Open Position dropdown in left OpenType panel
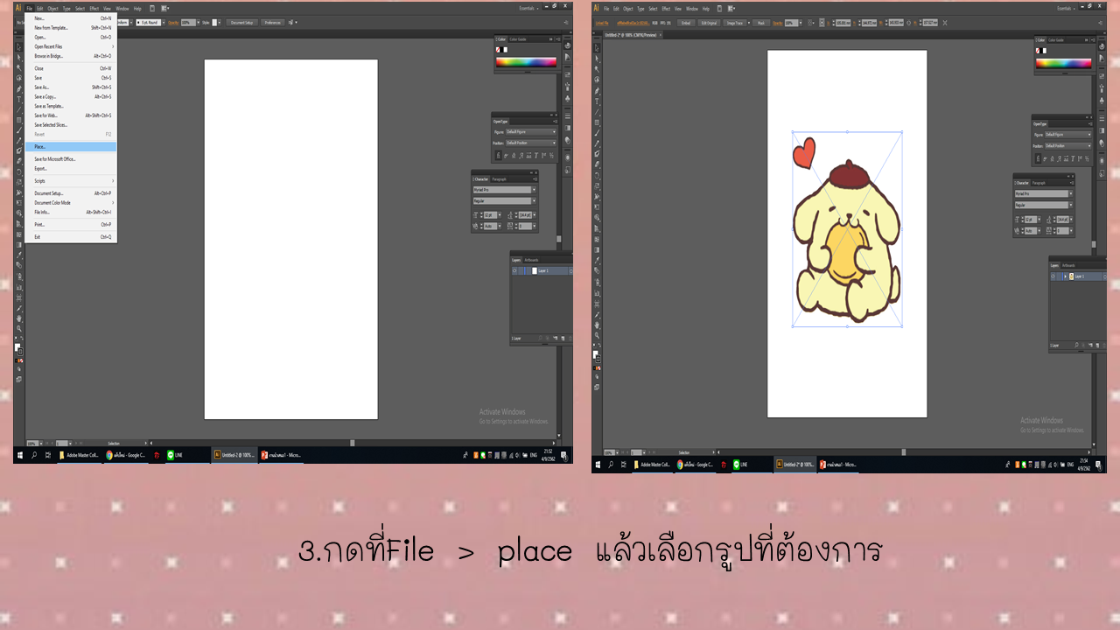The height and width of the screenshot is (630, 1120). tap(530, 143)
